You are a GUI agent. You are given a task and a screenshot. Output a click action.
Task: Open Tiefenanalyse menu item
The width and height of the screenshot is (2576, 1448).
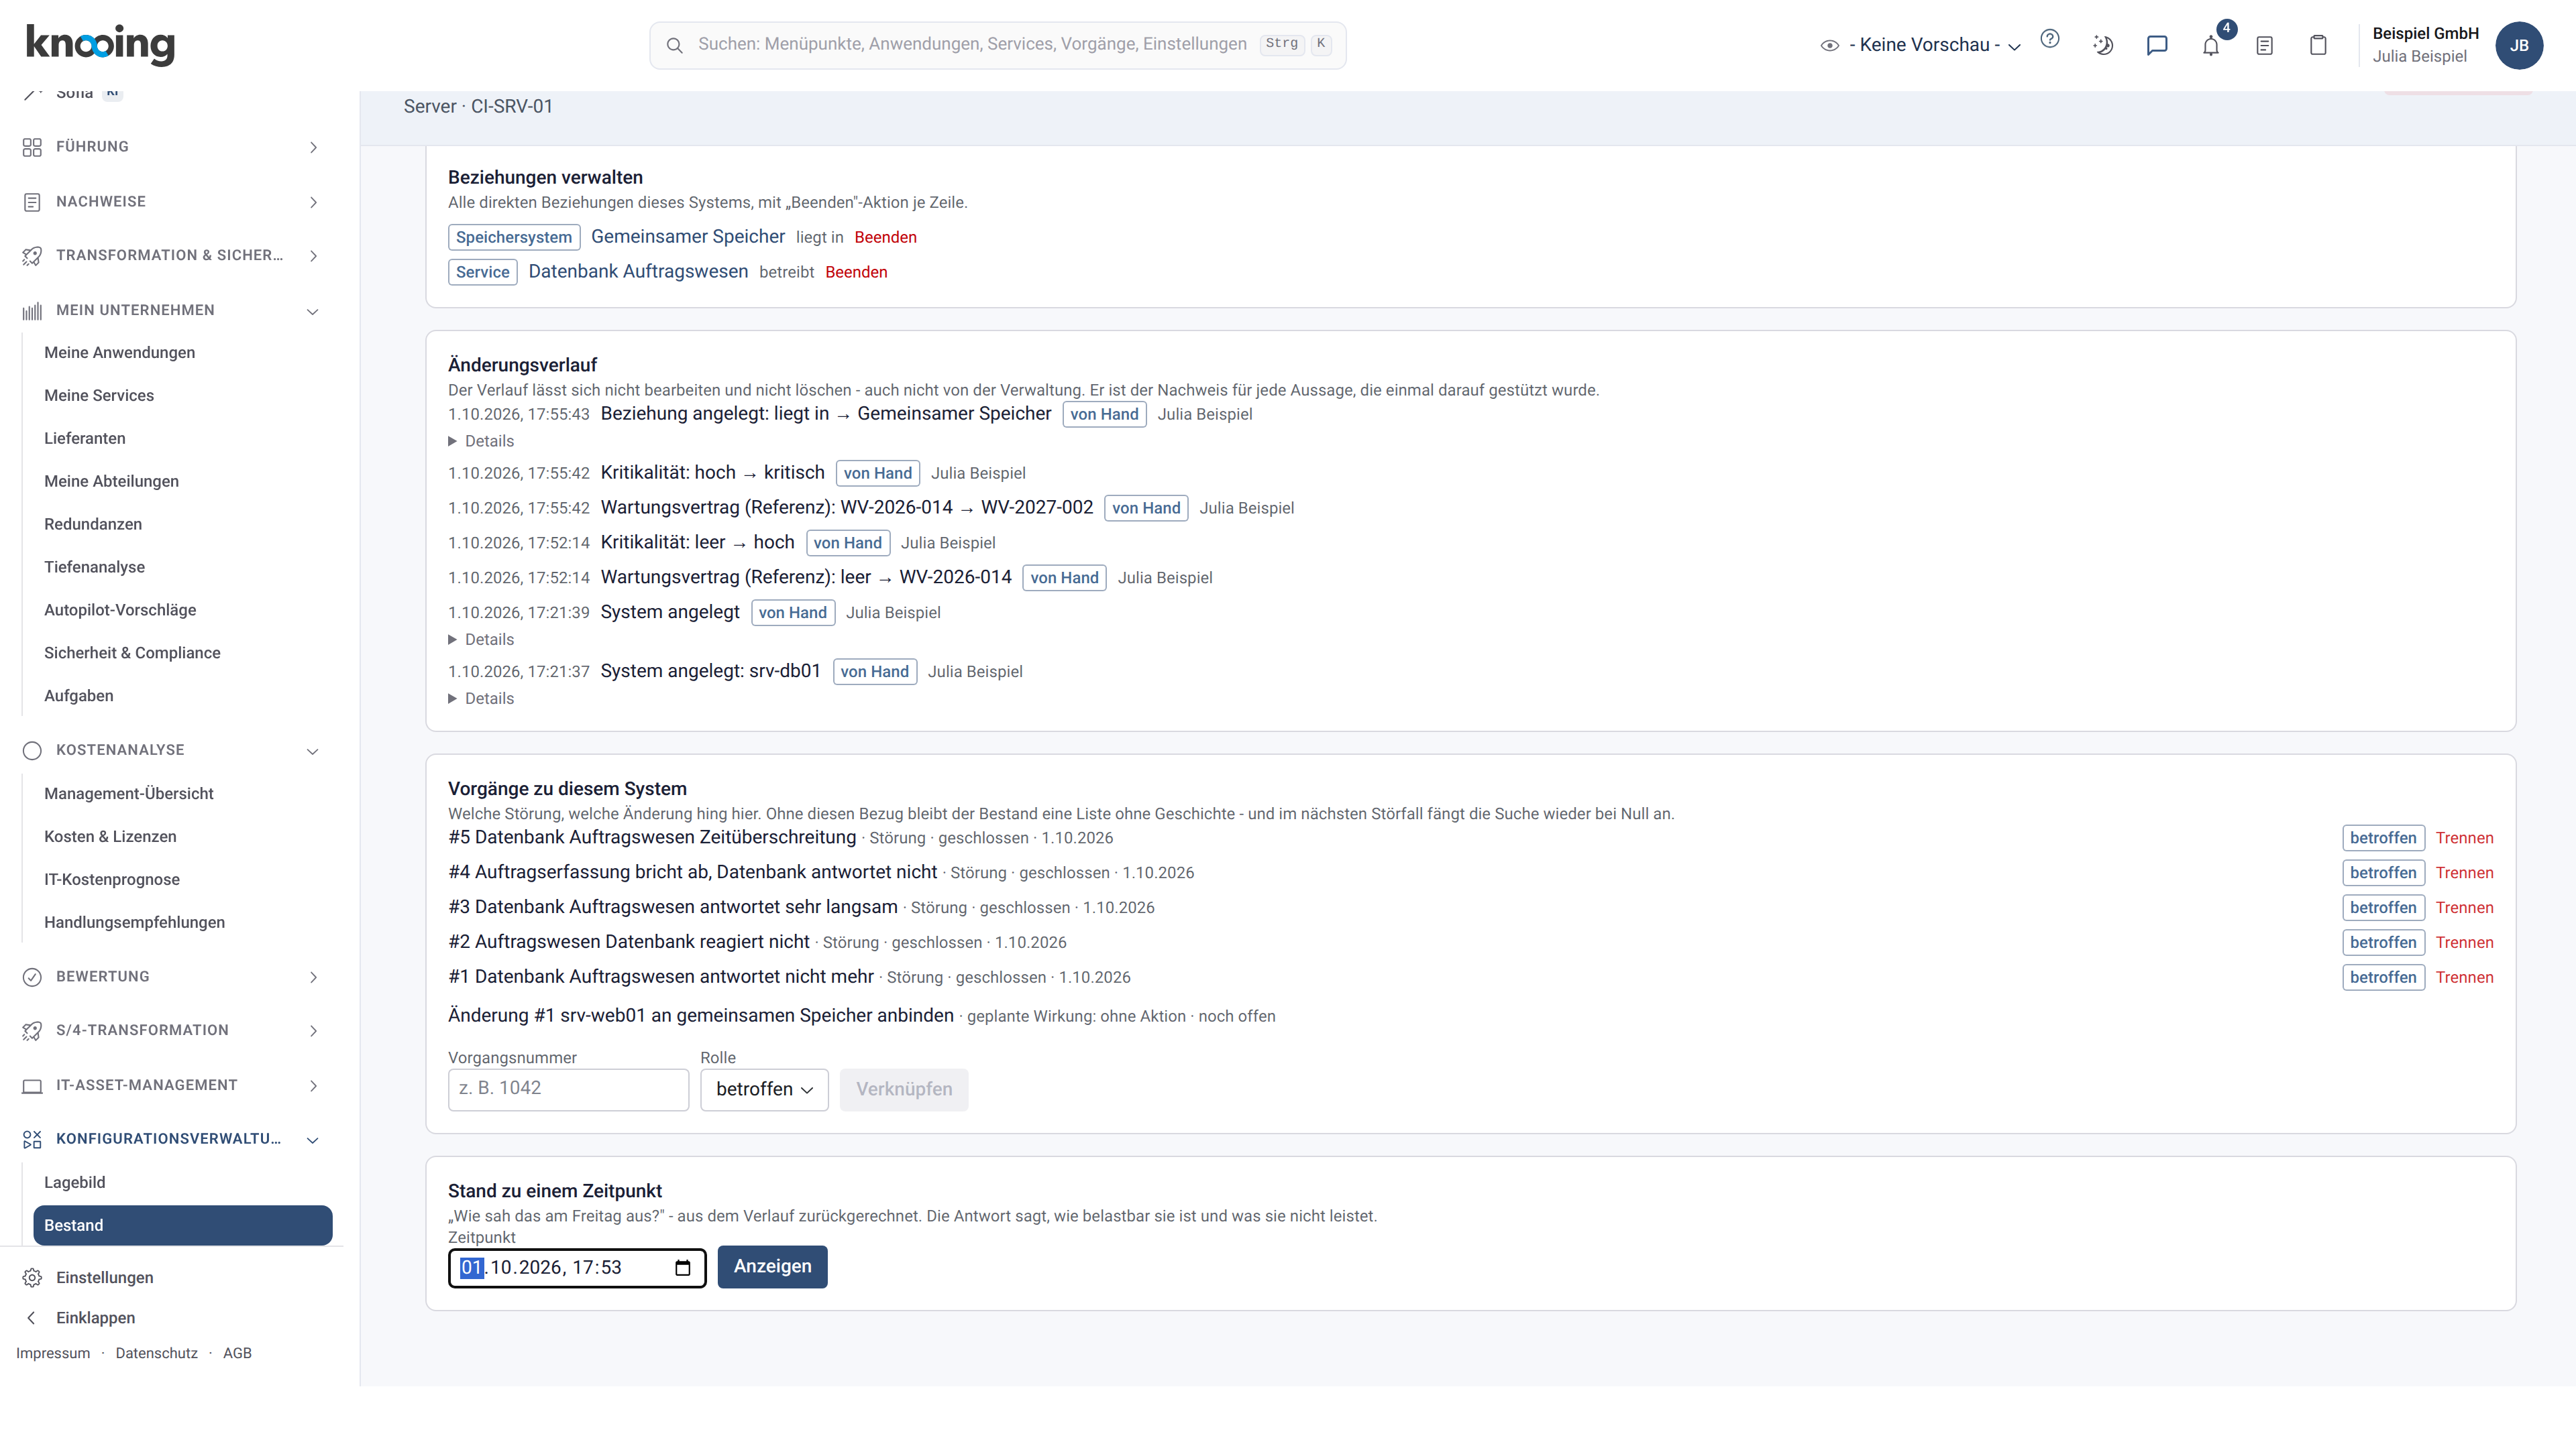[x=95, y=566]
